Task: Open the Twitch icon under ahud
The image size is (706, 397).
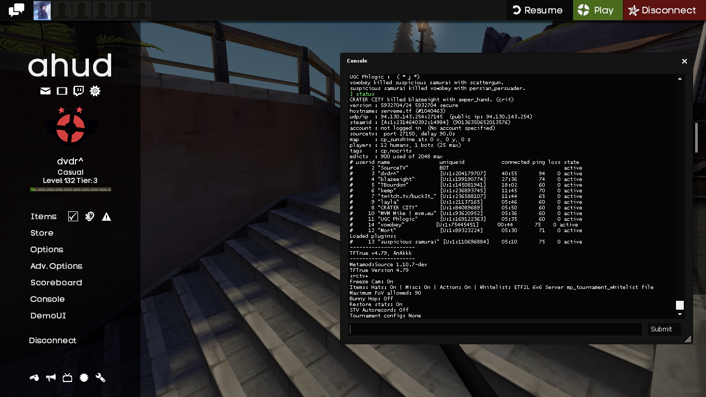Action: pyautogui.click(x=79, y=91)
